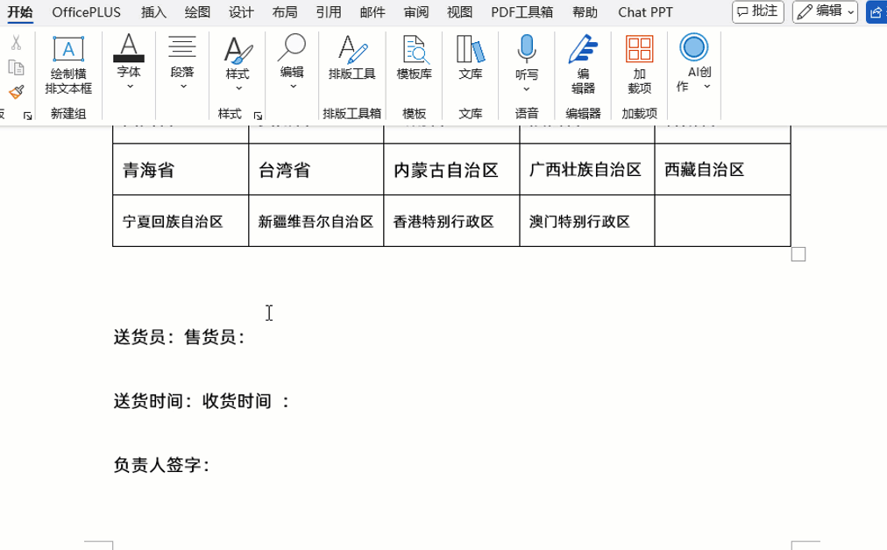This screenshot has width=887, height=550.
Task: Open the 插入 tab
Action: point(154,12)
